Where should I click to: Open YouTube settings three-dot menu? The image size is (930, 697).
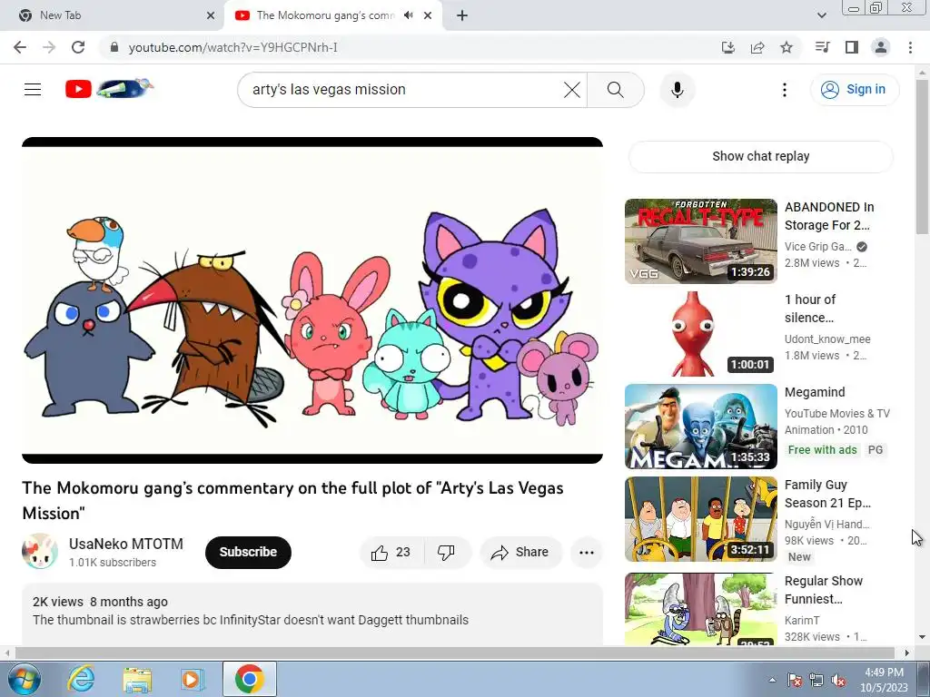tap(784, 90)
